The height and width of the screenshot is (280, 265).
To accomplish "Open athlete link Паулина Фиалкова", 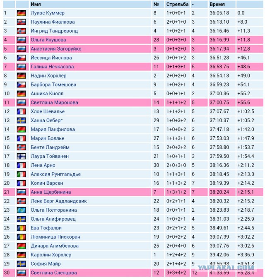I will 53,22.
